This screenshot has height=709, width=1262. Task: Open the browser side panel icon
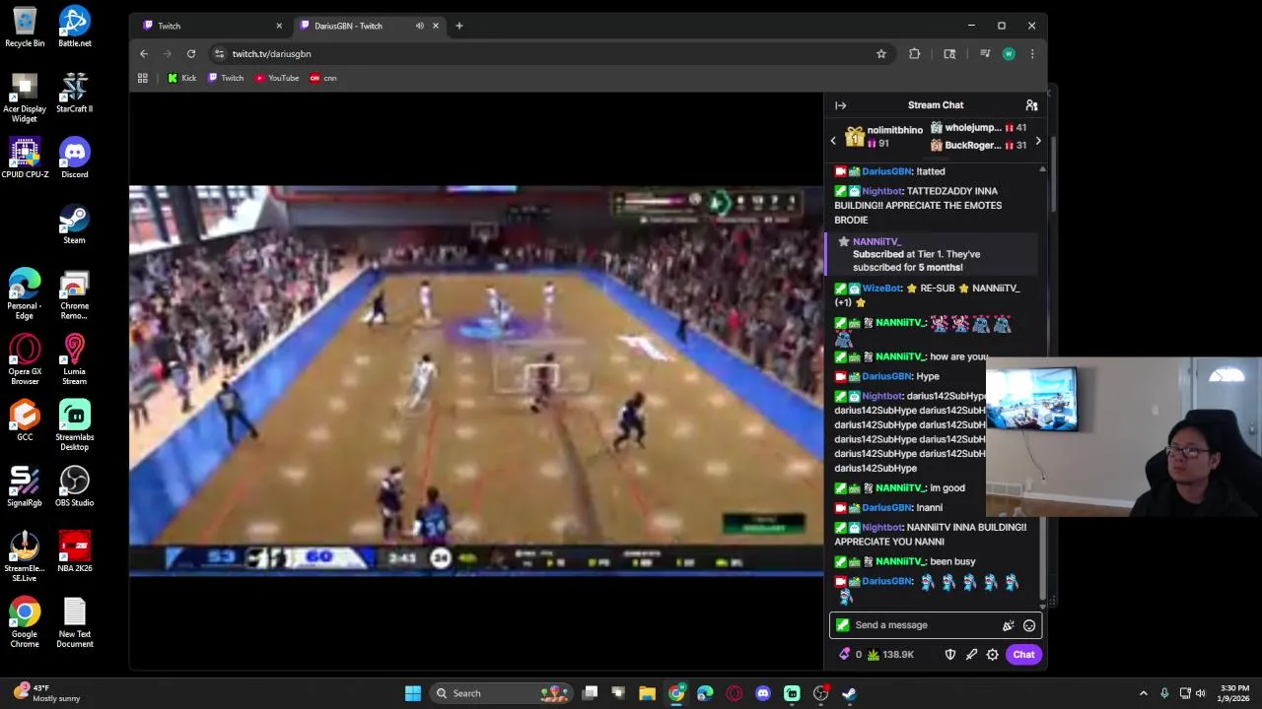pyautogui.click(x=949, y=54)
